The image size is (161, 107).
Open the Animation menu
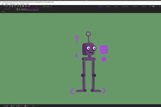point(12,4)
